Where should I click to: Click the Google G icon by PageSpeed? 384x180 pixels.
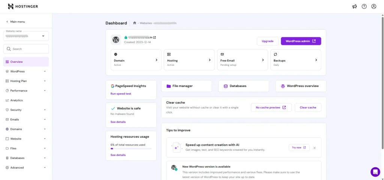click(x=112, y=86)
